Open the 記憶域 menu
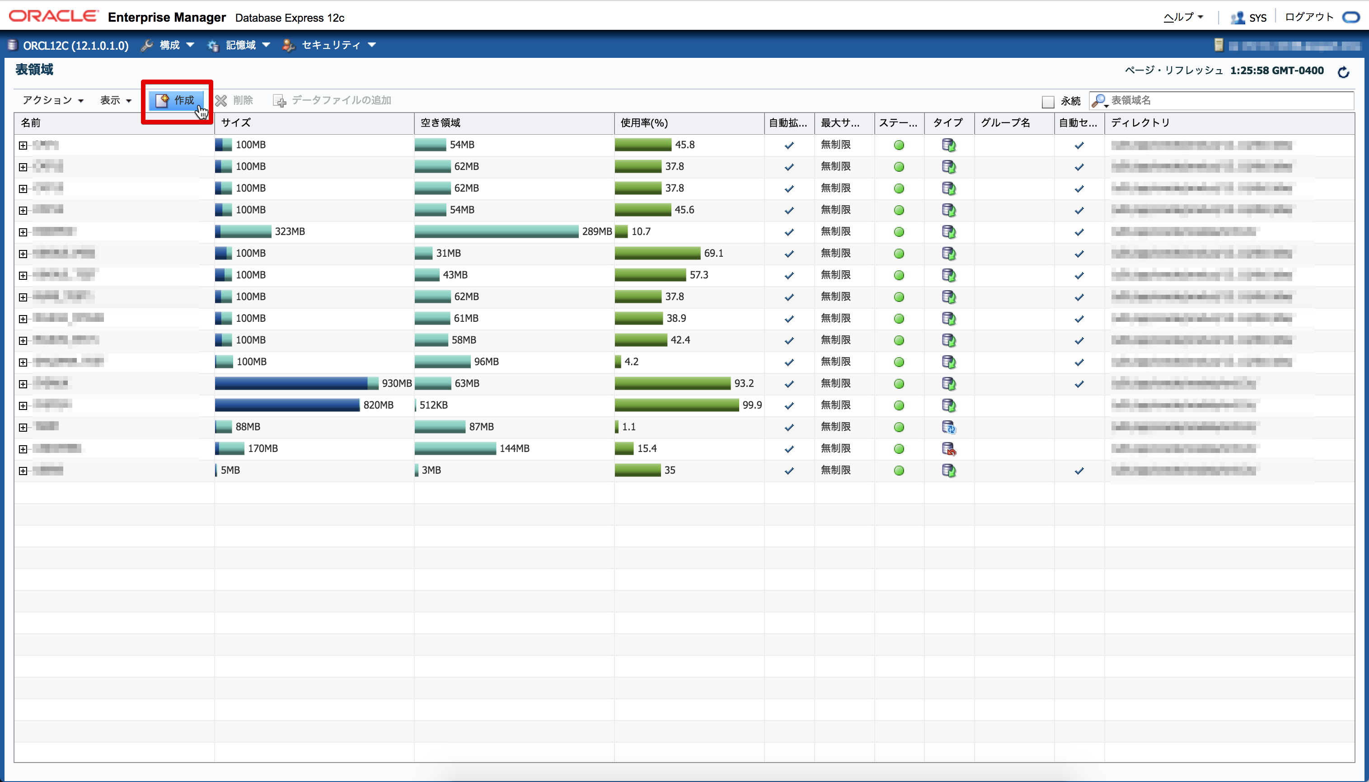Viewport: 1369px width, 782px height. pos(239,45)
